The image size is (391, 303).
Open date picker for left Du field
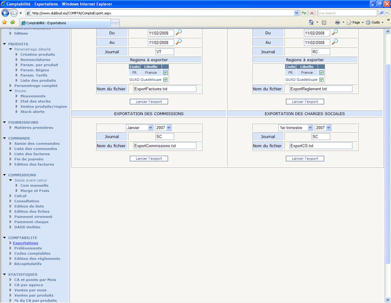(x=179, y=32)
